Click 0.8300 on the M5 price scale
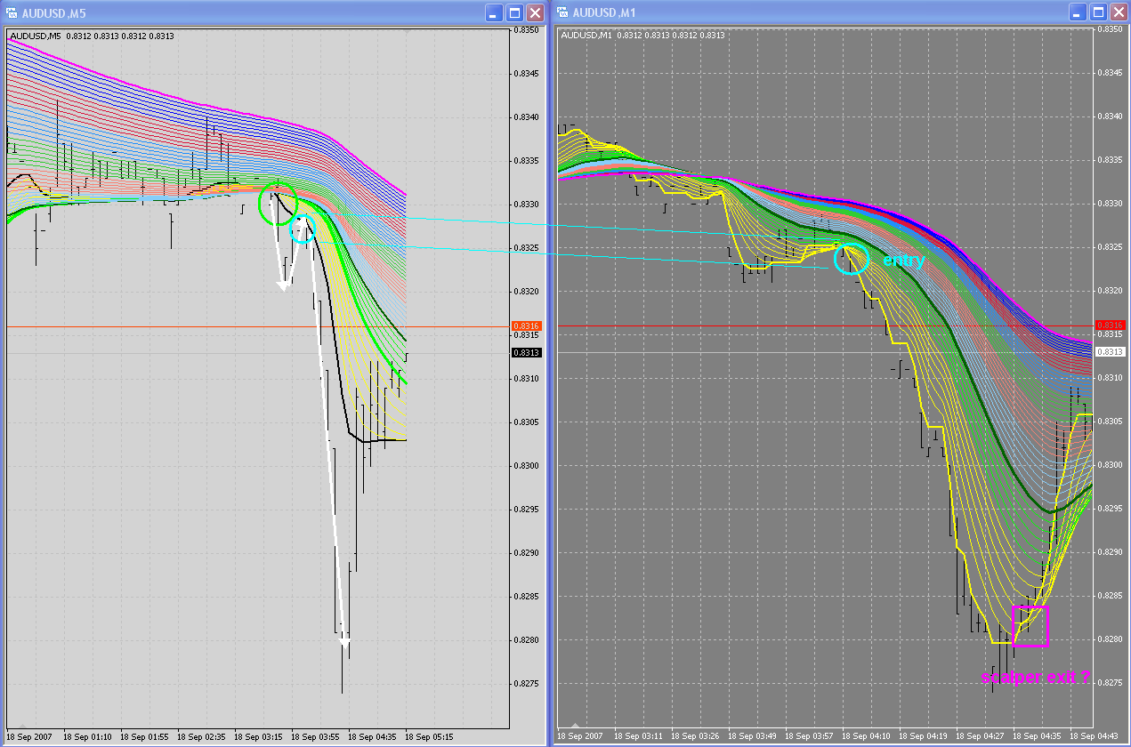 coord(528,466)
